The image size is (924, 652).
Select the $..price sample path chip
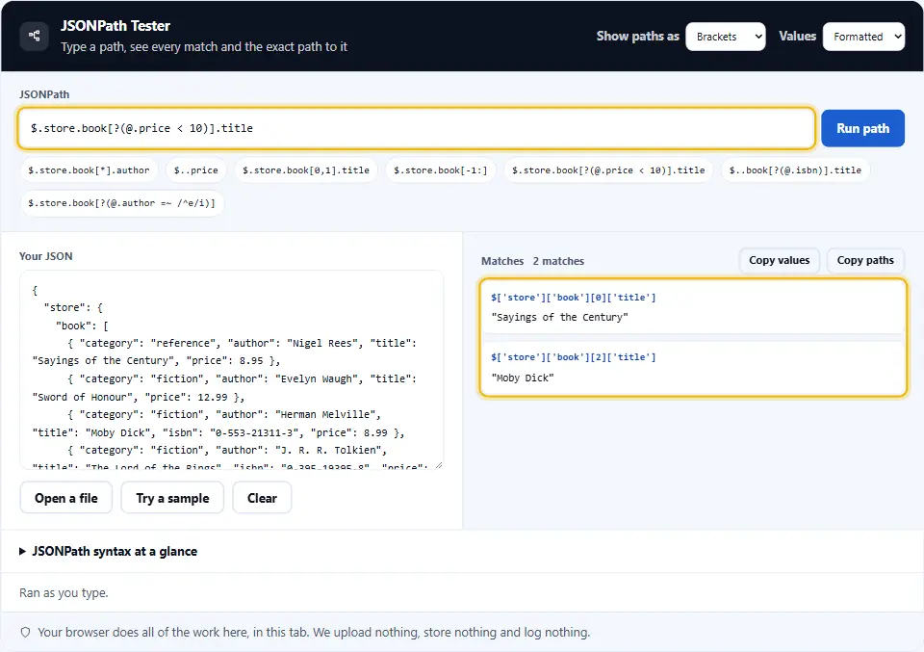196,170
